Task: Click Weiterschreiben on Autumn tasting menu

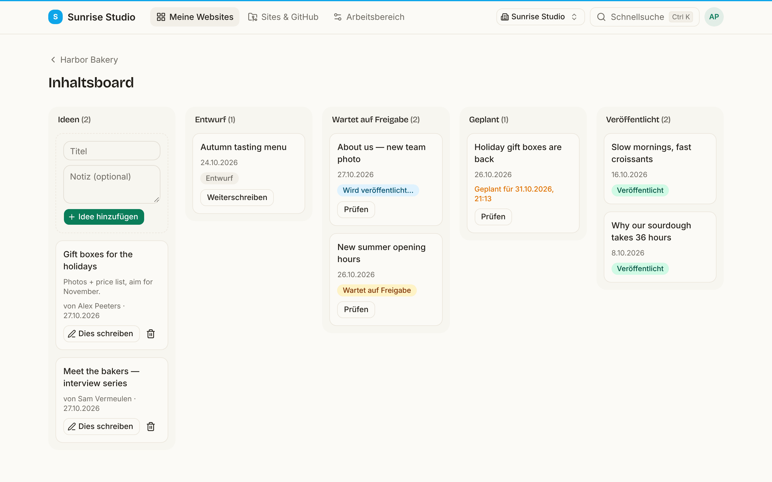Action: (237, 198)
